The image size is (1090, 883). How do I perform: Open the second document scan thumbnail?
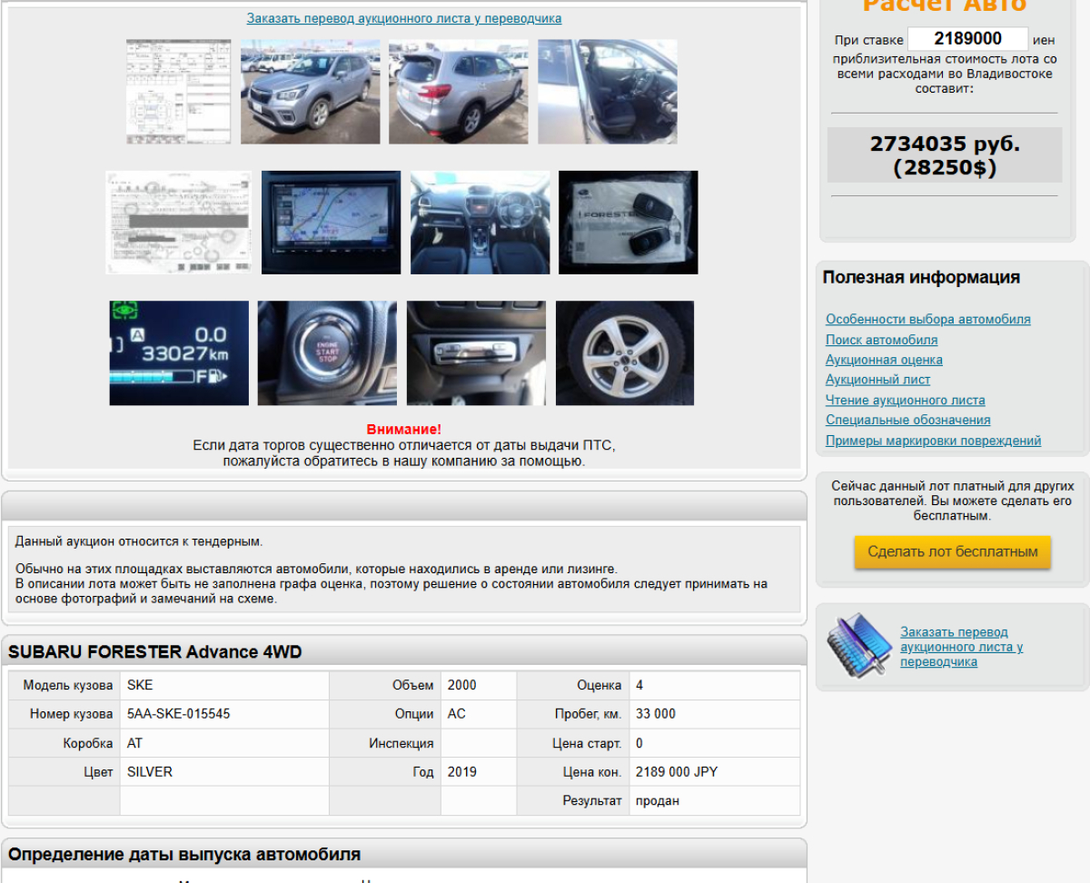179,223
